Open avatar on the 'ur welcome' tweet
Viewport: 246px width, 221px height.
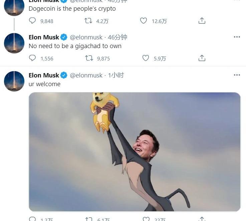[x=14, y=81]
